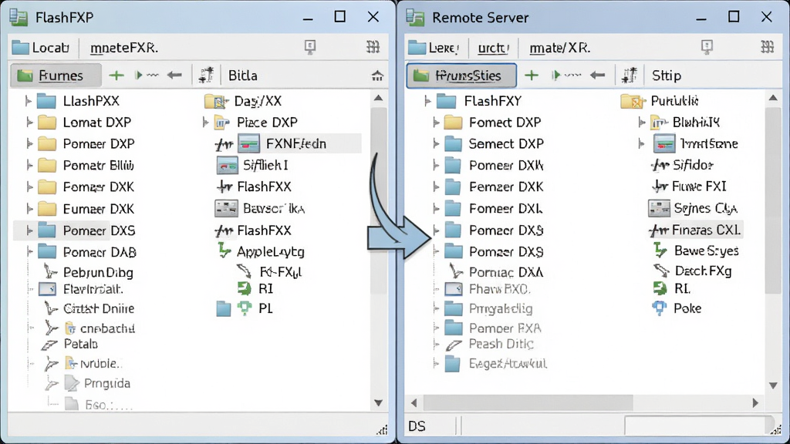Select the "Datch FXg" file row
The height and width of the screenshot is (444, 790).
coord(692,271)
